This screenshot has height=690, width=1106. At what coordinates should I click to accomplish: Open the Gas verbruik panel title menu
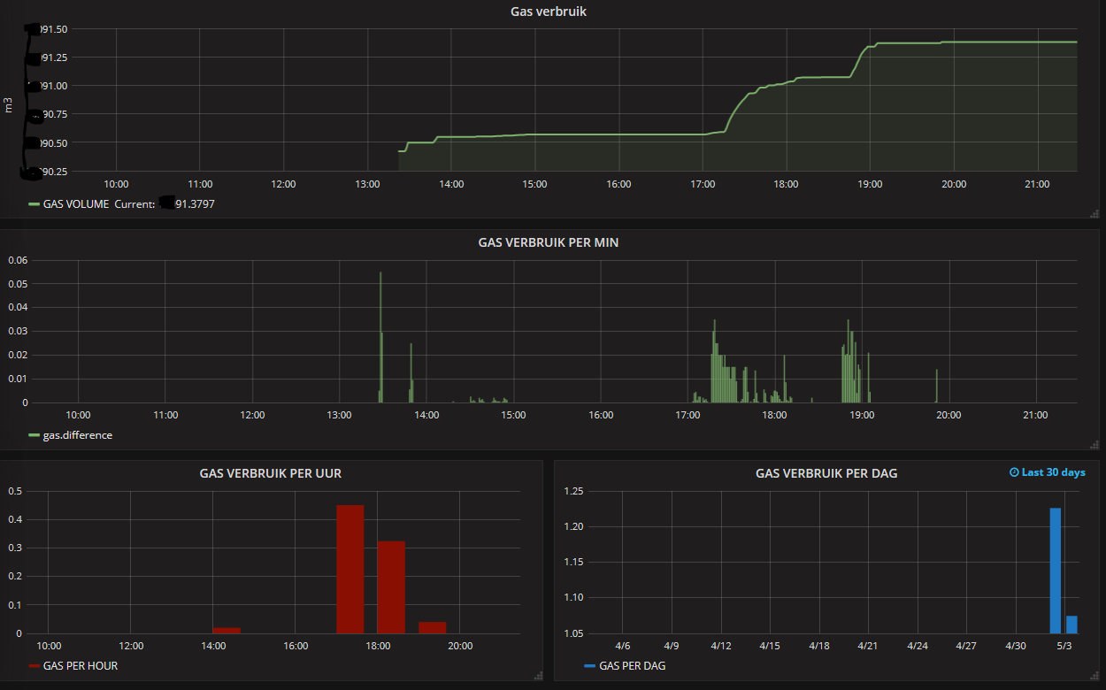coord(548,11)
